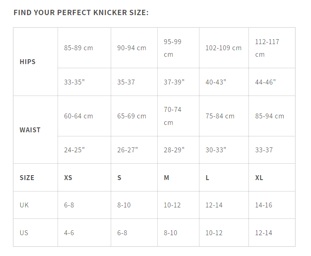Image resolution: width=311 pixels, height=256 pixels.
Task: Click the size M cell
Action: 166,178
